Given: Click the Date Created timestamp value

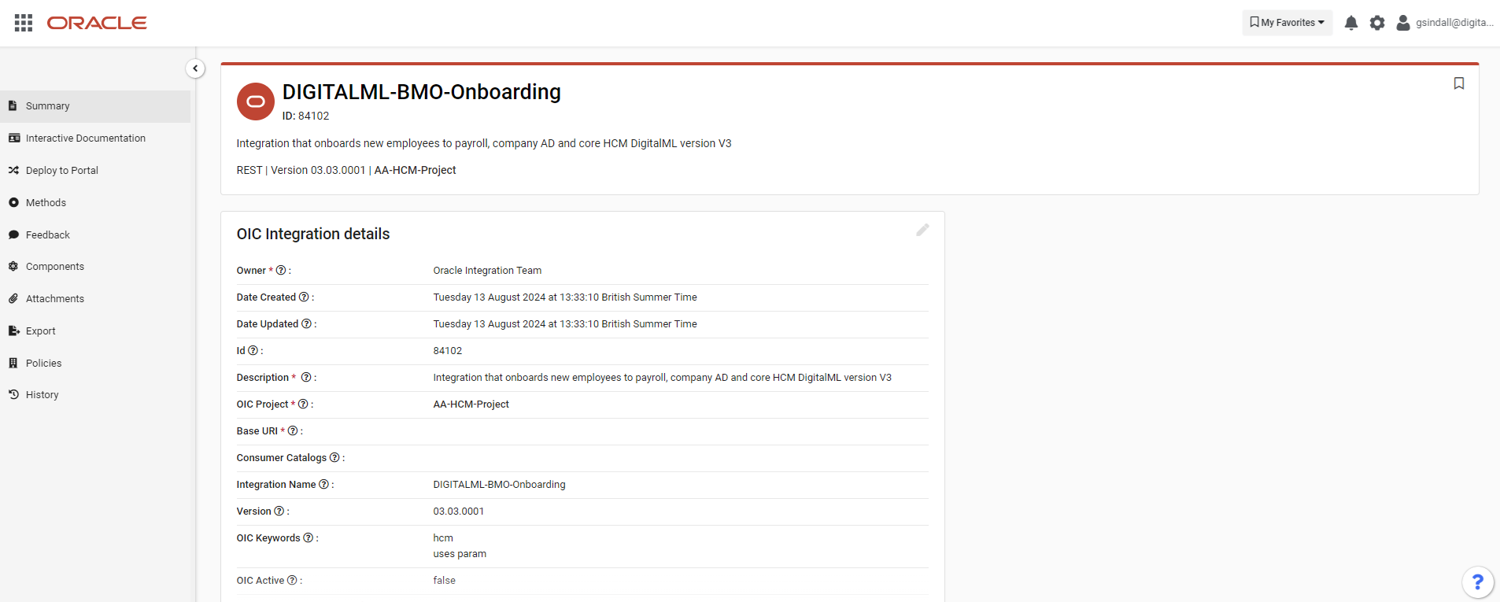Looking at the screenshot, I should tap(565, 297).
